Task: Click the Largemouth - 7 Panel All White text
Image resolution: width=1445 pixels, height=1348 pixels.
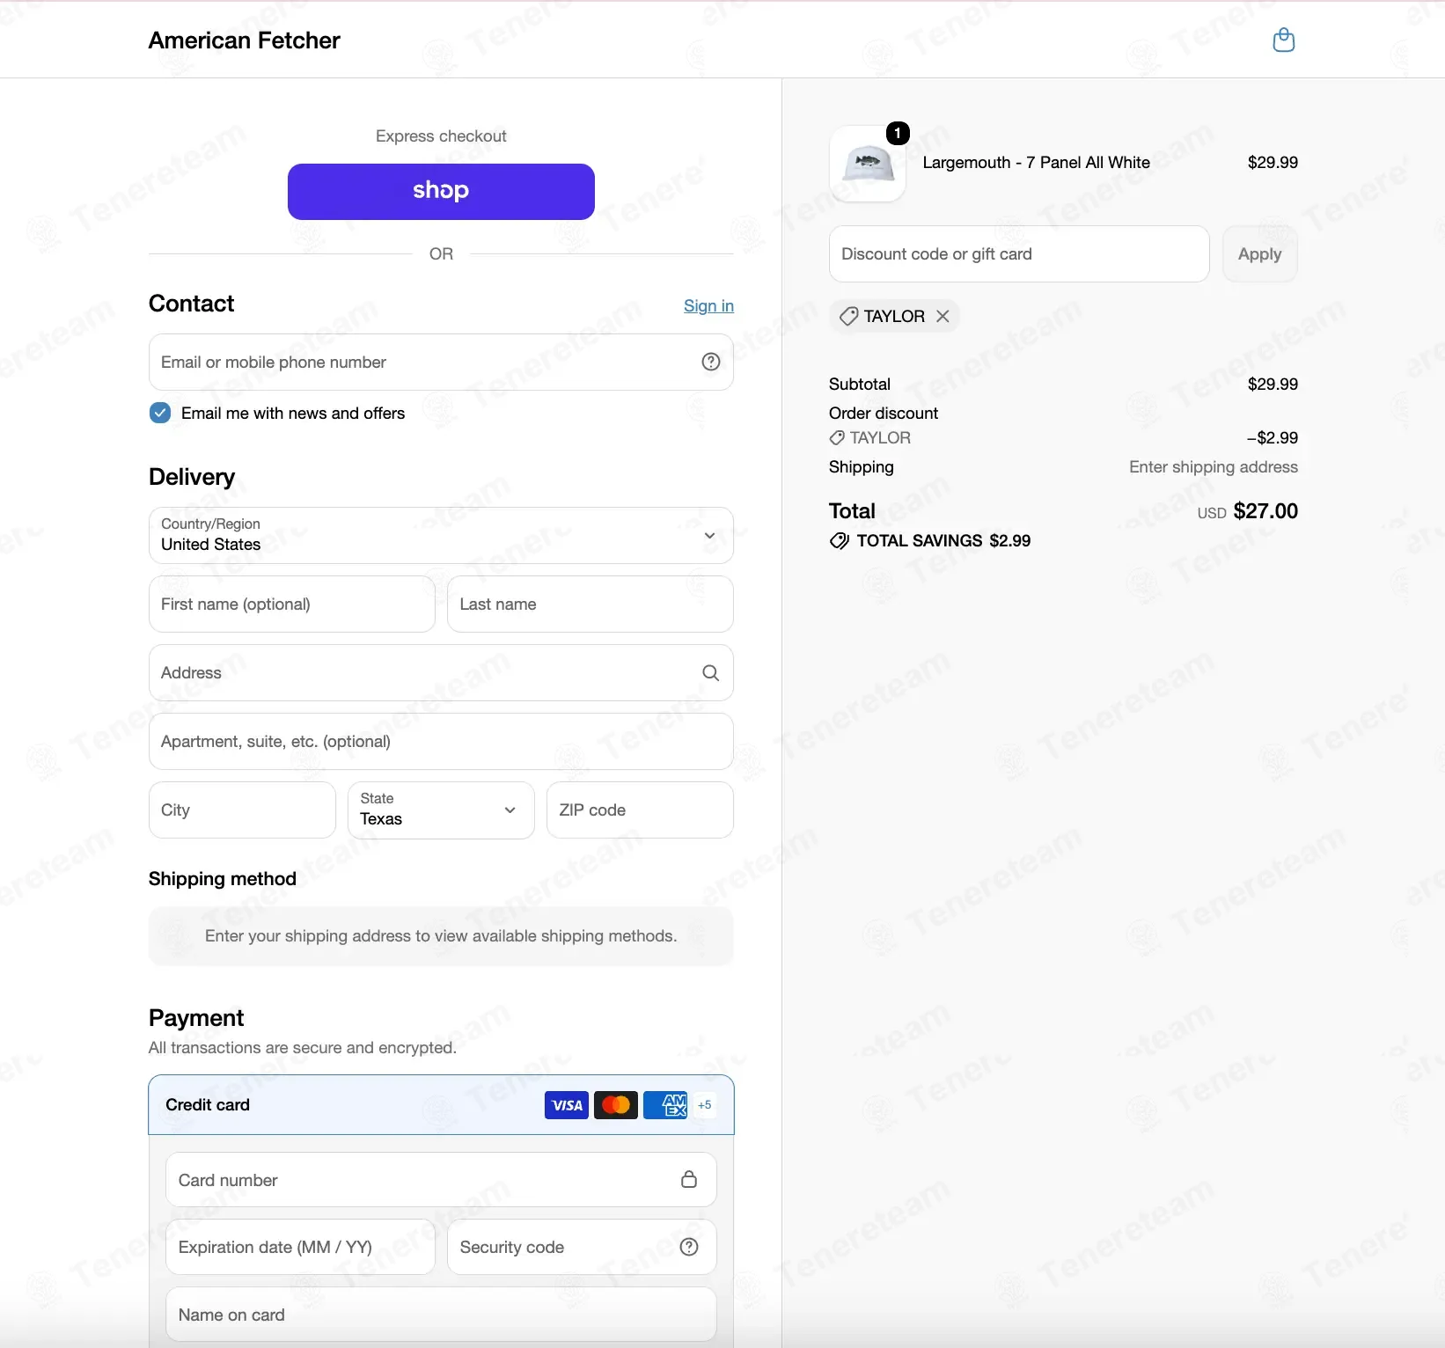Action: pyautogui.click(x=1036, y=163)
